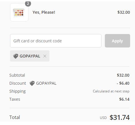Click the Subtotal label
Image resolution: width=135 pixels, height=125 pixels.
pos(17,75)
